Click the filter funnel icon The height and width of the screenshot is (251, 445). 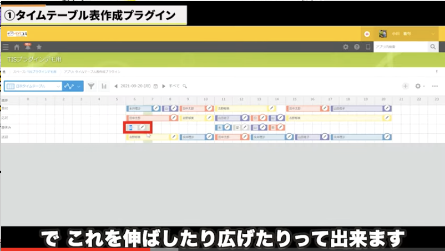tap(91, 86)
